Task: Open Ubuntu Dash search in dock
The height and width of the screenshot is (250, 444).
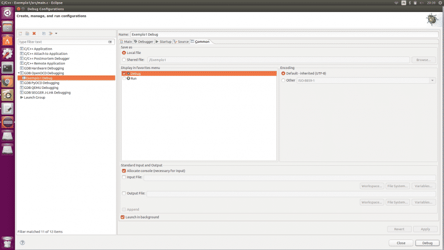Action: (7, 13)
